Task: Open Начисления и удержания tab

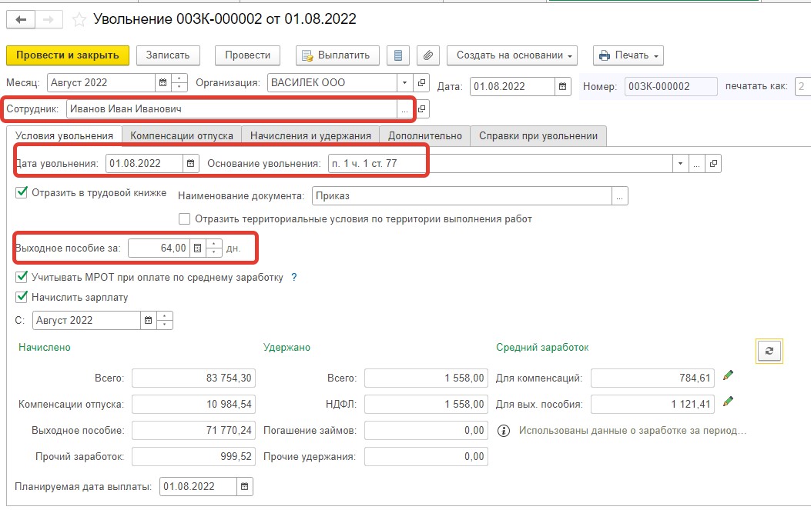Action: point(310,136)
